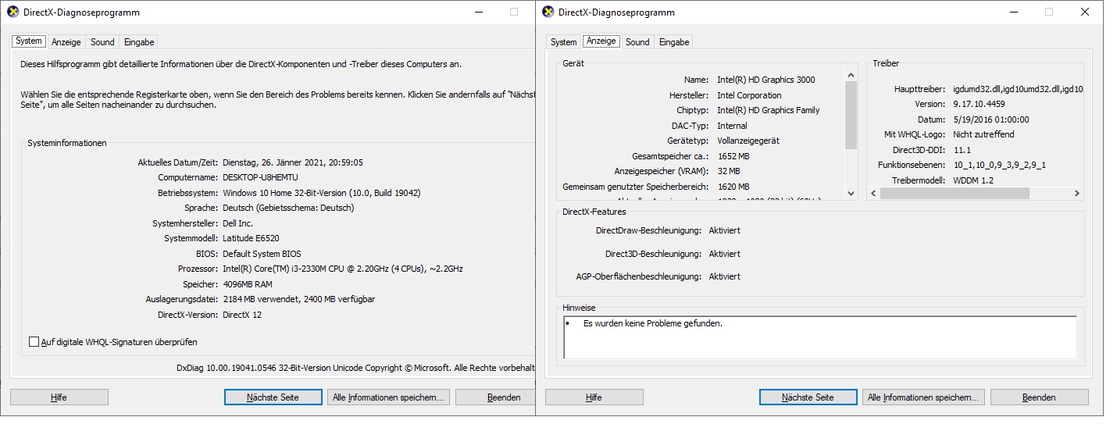The width and height of the screenshot is (1117, 424).
Task: Click 32 MB VRAM value
Action: click(729, 171)
